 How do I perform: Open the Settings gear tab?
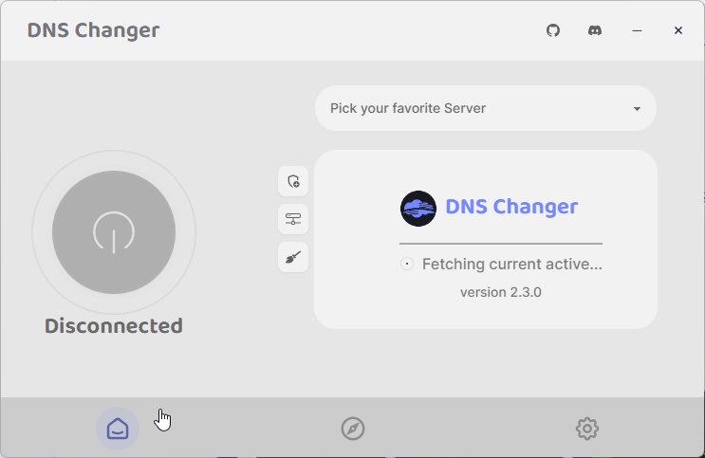pos(587,429)
